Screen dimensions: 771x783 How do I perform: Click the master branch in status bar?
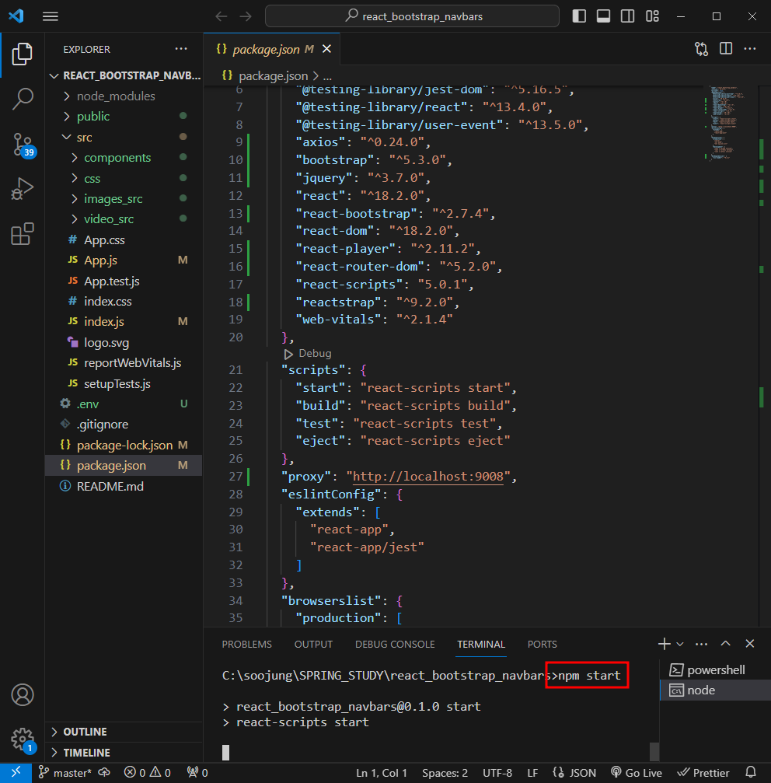click(x=65, y=773)
